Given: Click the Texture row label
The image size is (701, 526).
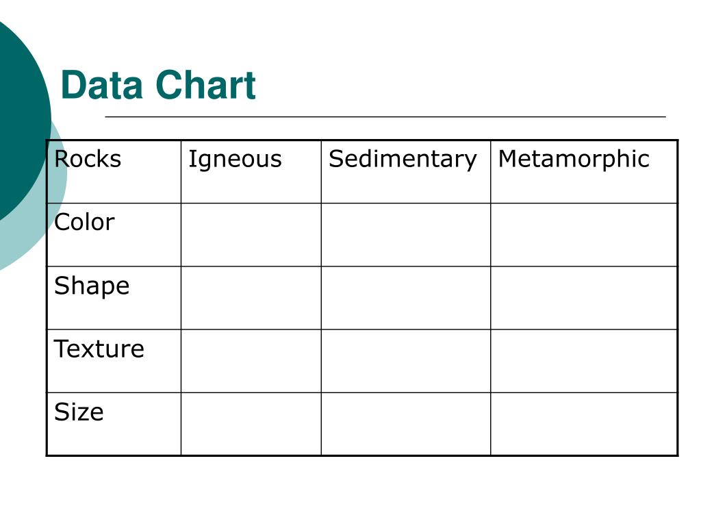Looking at the screenshot, I should [x=114, y=361].
